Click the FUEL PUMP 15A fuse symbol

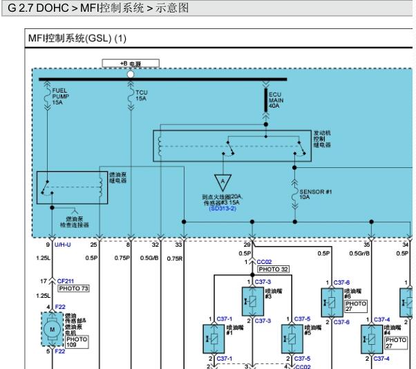click(47, 96)
